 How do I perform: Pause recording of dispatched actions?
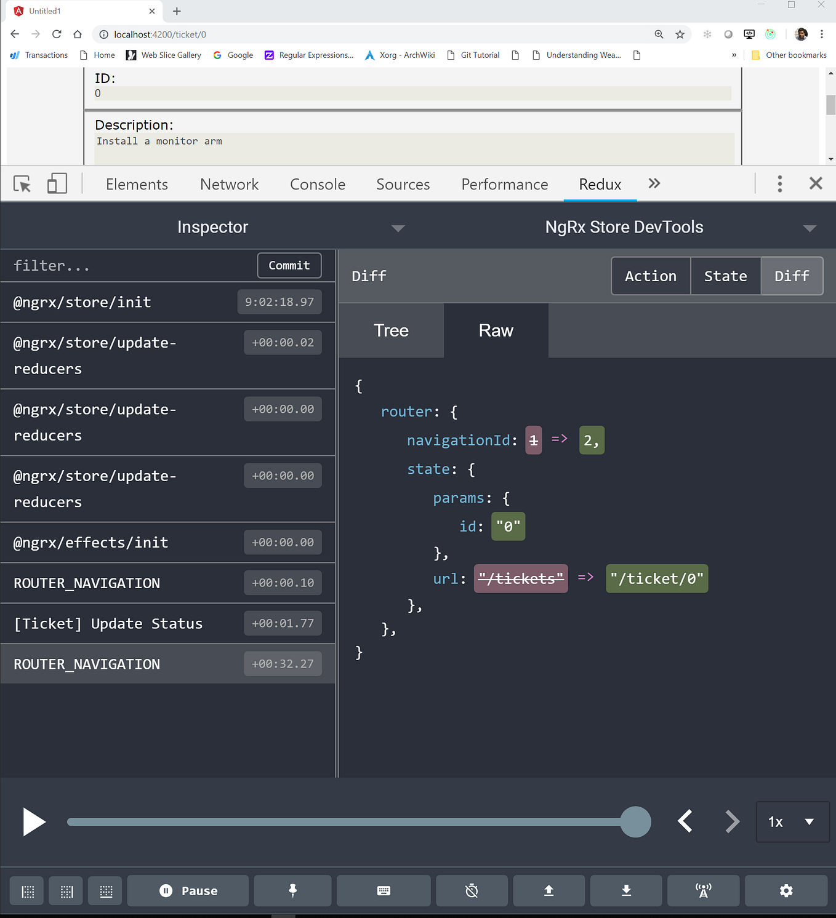pos(188,890)
